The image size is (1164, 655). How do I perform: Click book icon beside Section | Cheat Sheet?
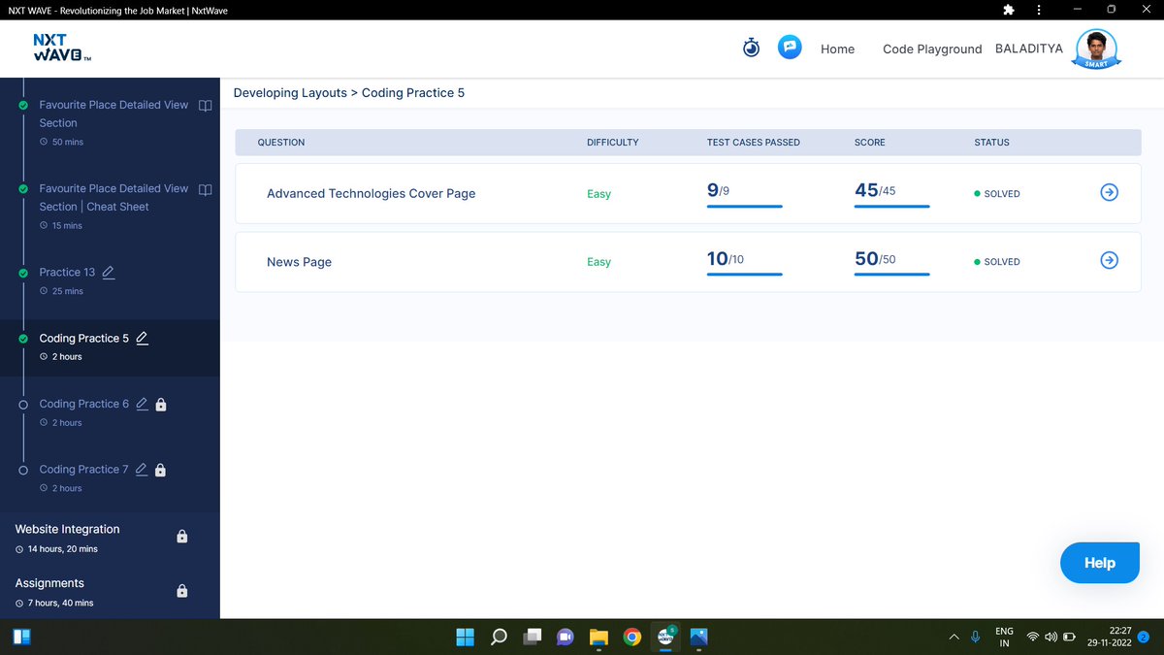click(x=205, y=188)
